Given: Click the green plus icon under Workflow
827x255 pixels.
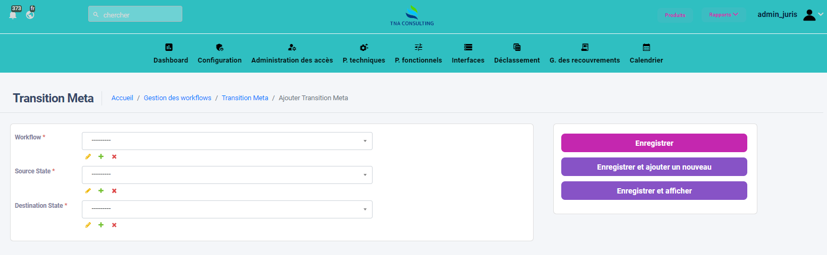Looking at the screenshot, I should 101,157.
